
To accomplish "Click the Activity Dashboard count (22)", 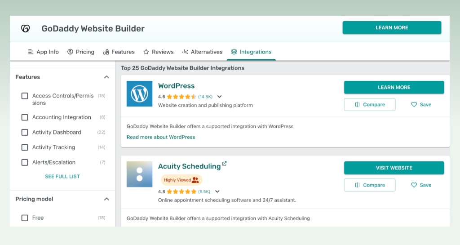I will [101, 132].
